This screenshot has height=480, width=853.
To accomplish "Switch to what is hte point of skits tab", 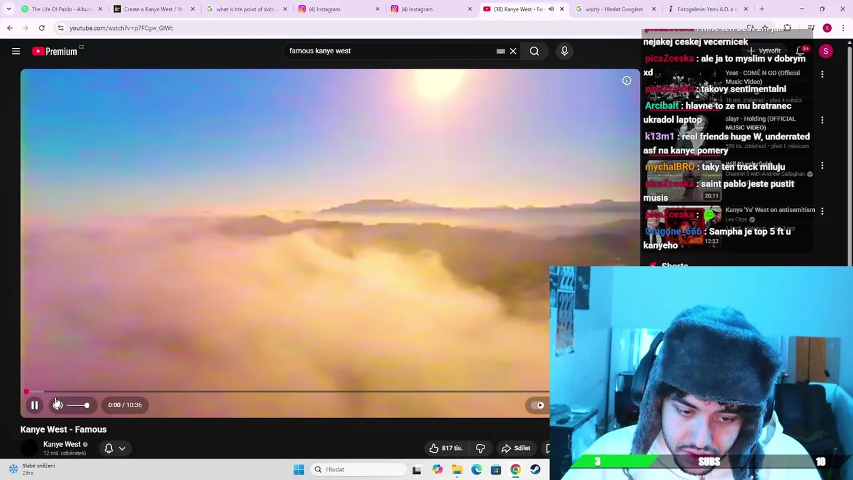I will coord(245,9).
